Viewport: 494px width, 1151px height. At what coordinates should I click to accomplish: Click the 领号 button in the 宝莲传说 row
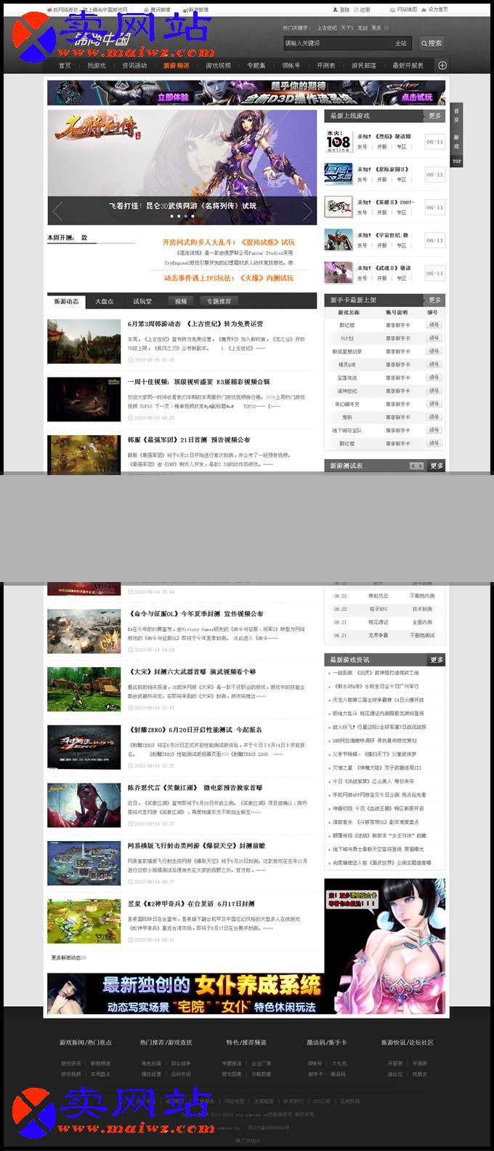click(x=434, y=378)
